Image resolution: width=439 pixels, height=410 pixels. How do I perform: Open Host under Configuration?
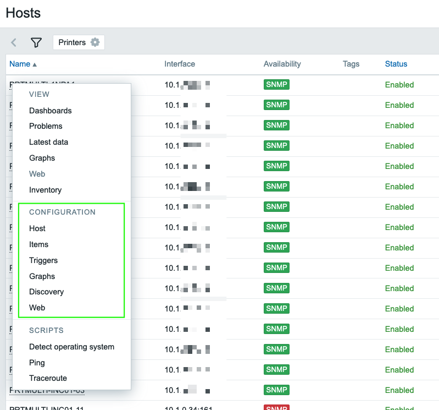coord(37,228)
